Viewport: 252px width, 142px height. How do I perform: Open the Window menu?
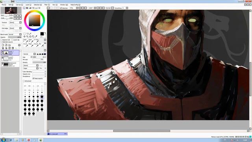64,5
